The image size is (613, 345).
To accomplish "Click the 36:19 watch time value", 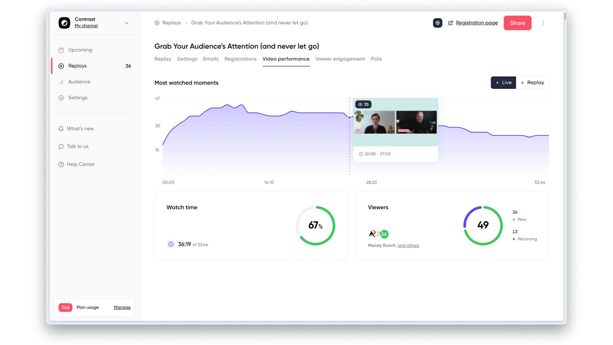I will (184, 244).
